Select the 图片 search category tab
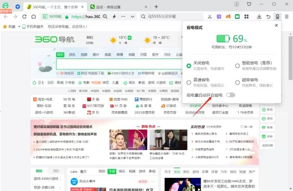 pyautogui.click(x=96, y=55)
